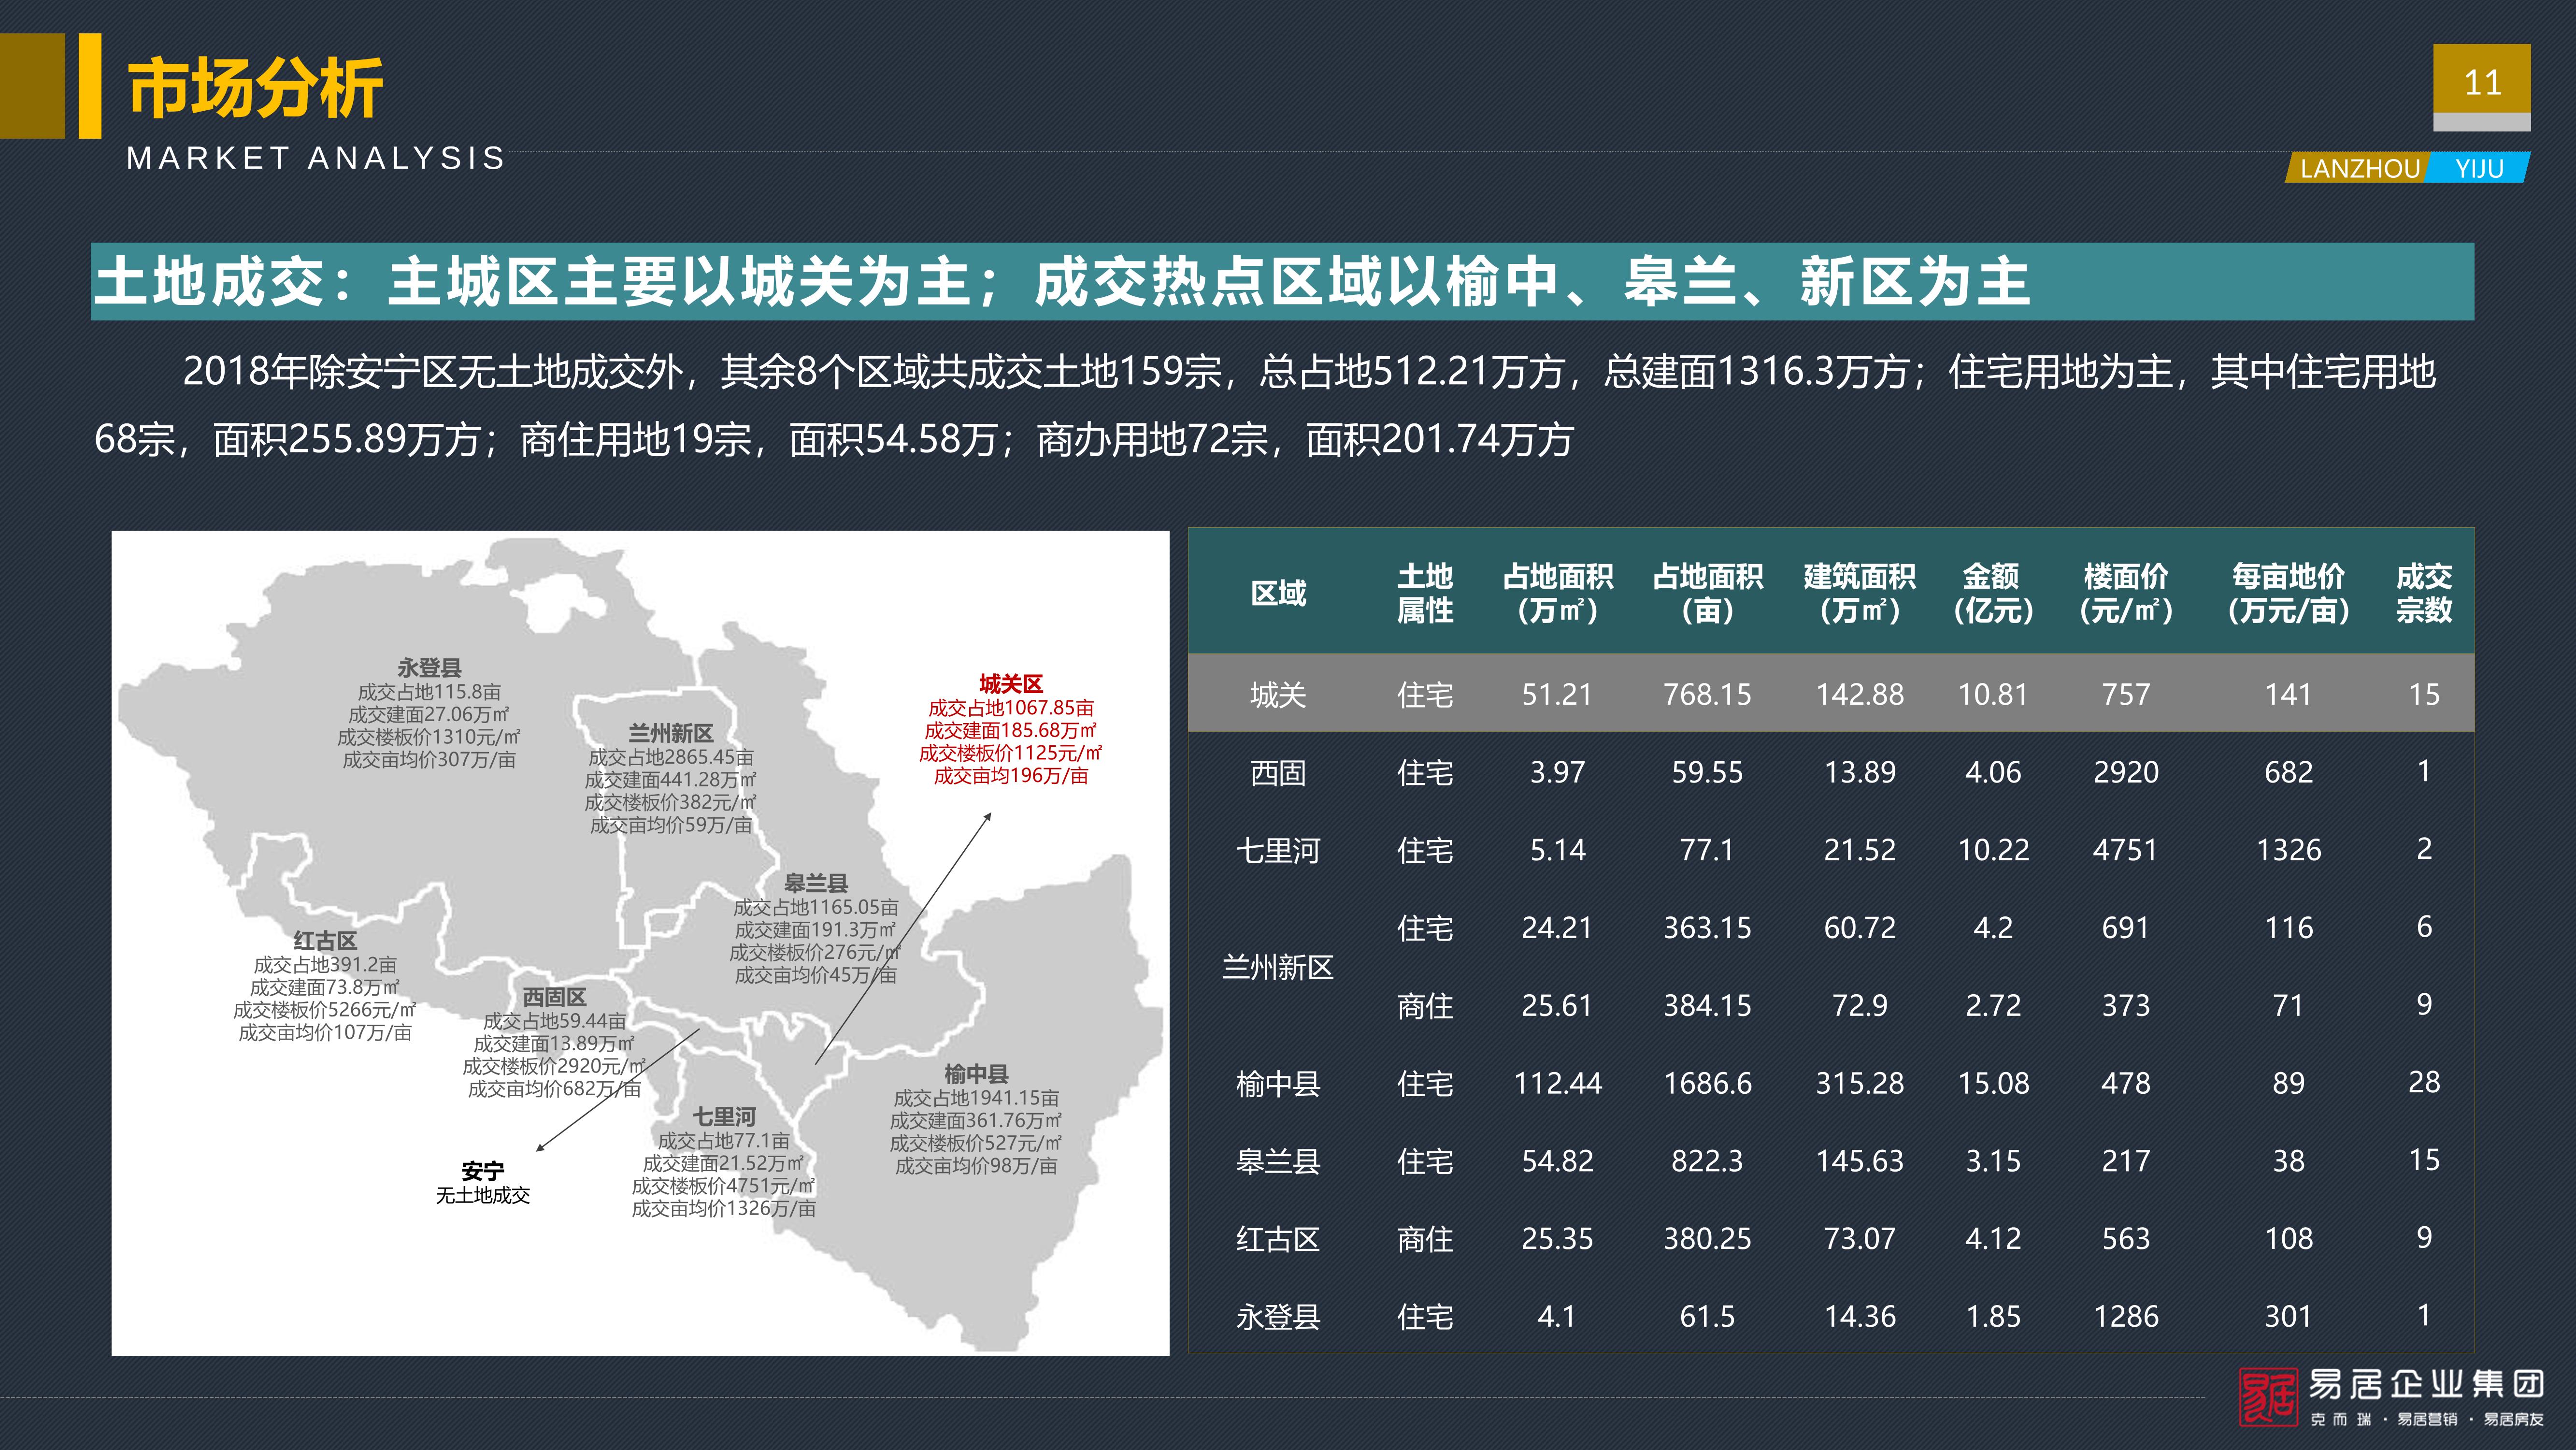Screen dimensions: 2576x1450
Task: Click the 占地面积(万㎡) column header
Action: [x=1557, y=594]
